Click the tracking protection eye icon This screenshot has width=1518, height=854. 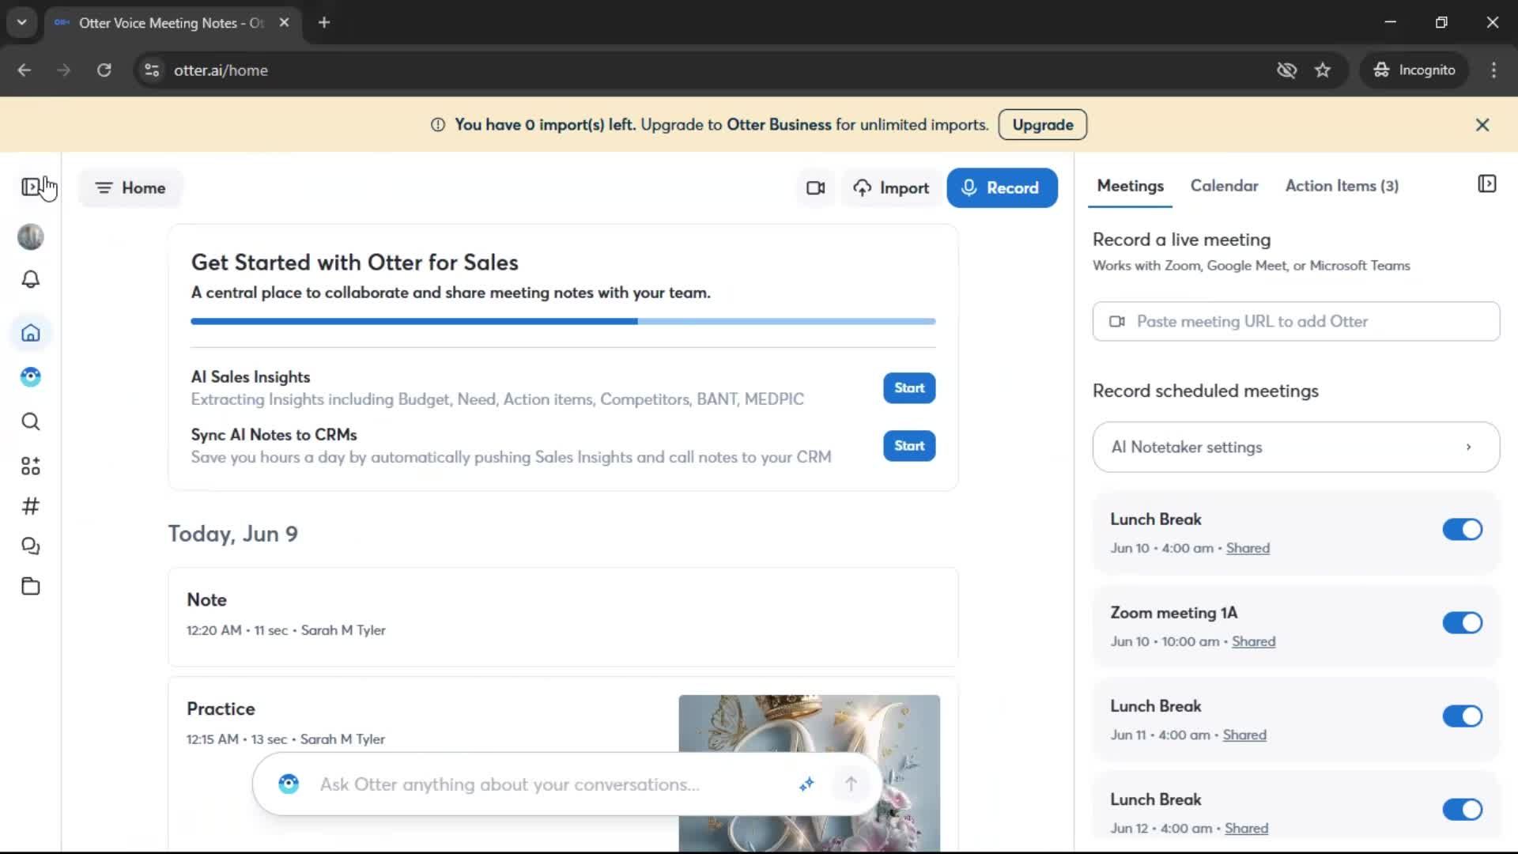[1286, 70]
